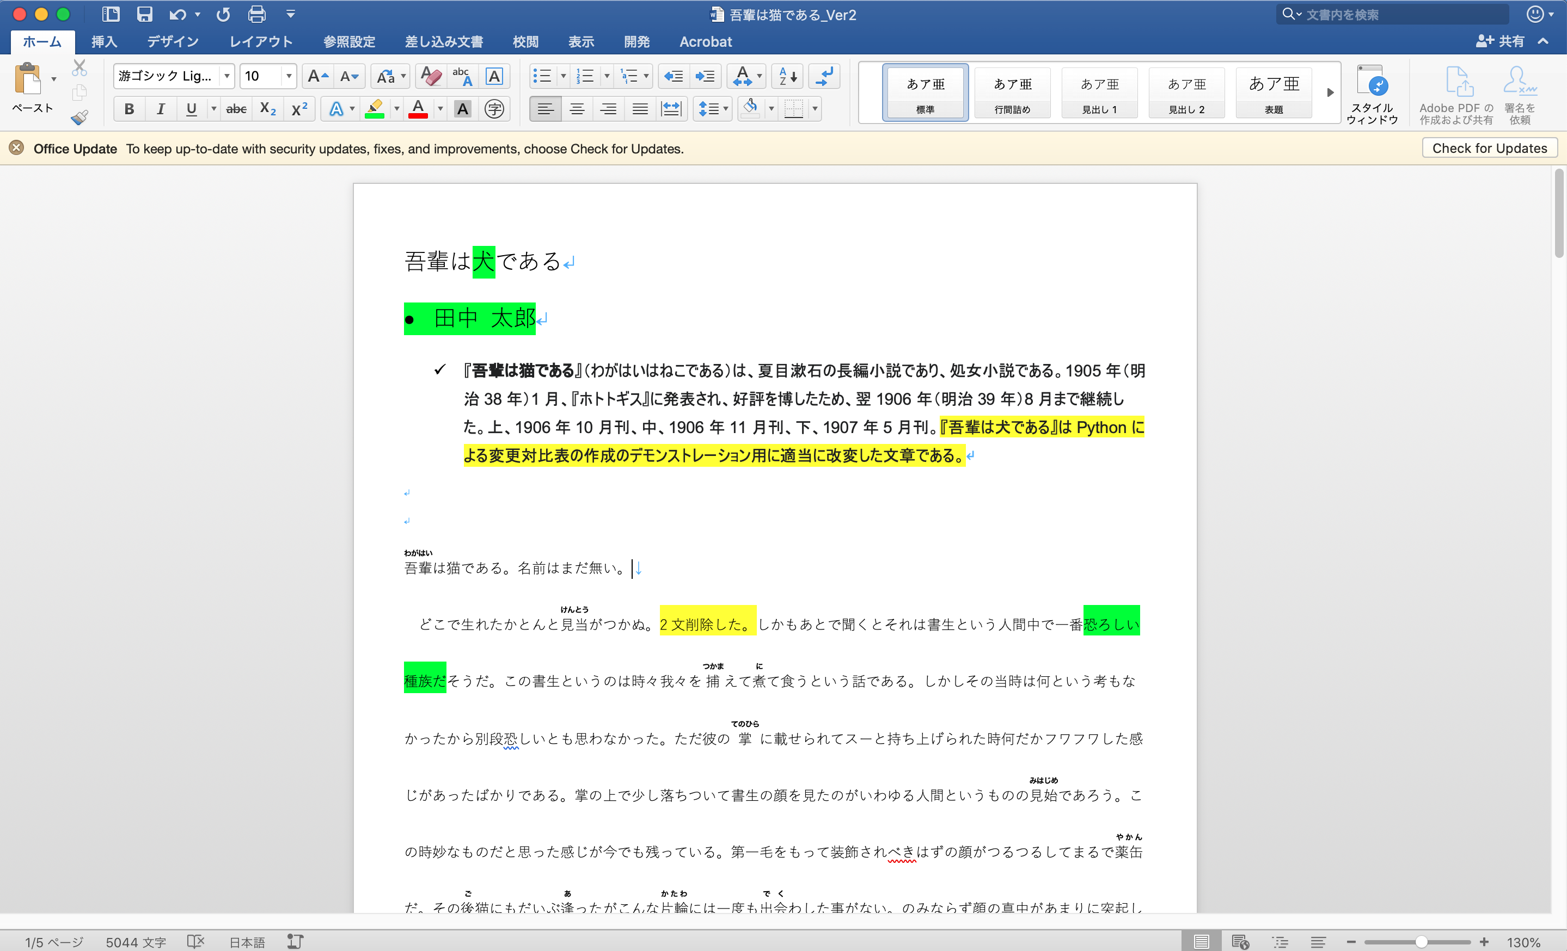This screenshot has height=951, width=1567.
Task: Click the Print icon in title bar
Action: click(x=257, y=14)
